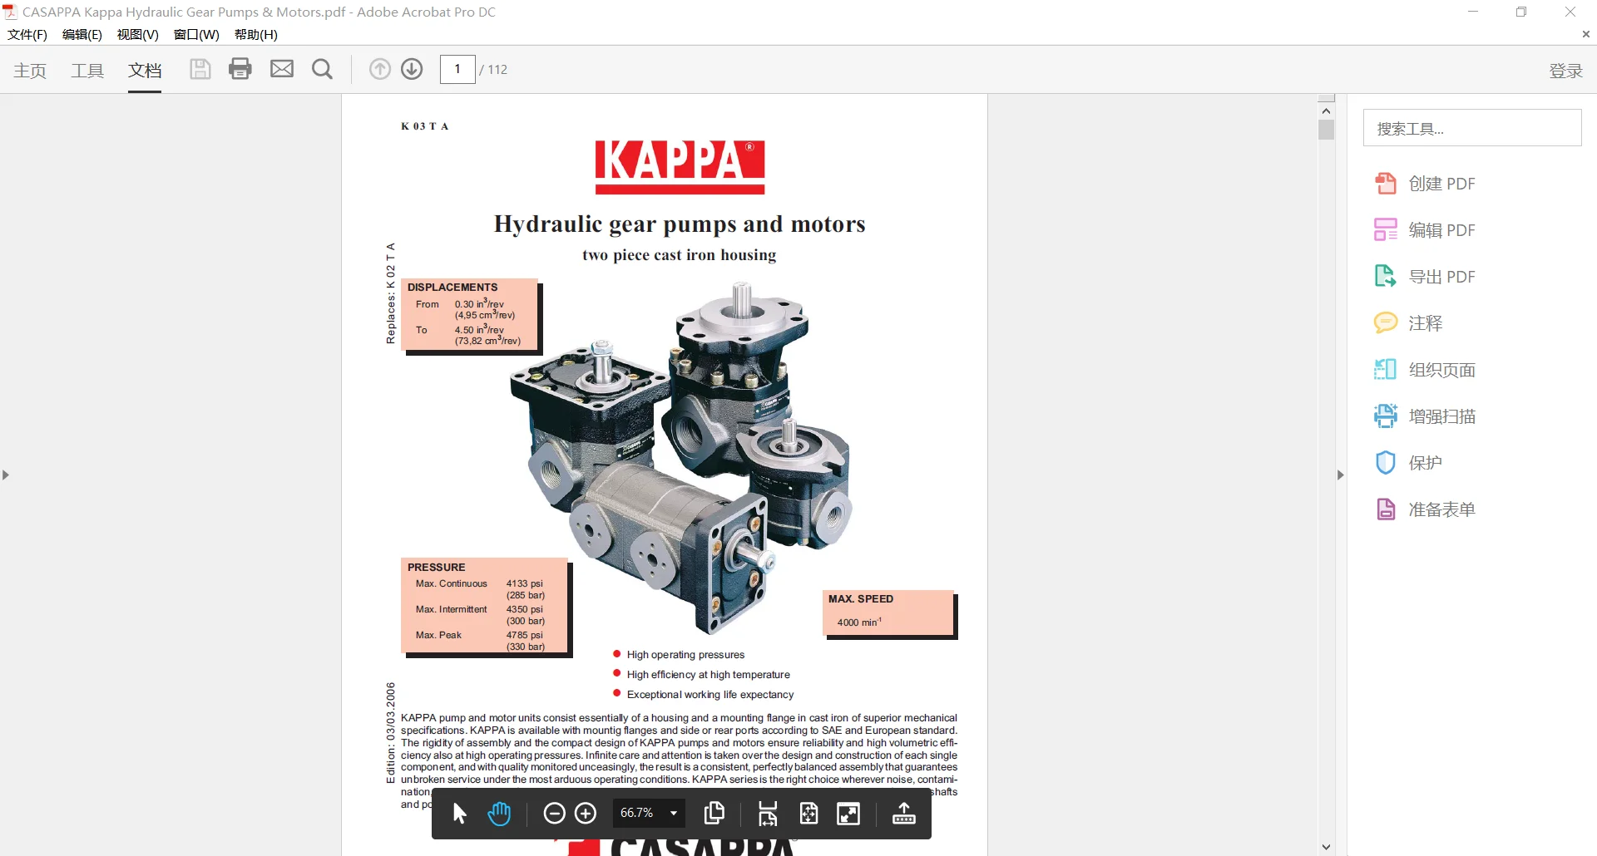Viewport: 1597px width, 856px height.
Task: Open the 视图(V) menu
Action: [137, 34]
